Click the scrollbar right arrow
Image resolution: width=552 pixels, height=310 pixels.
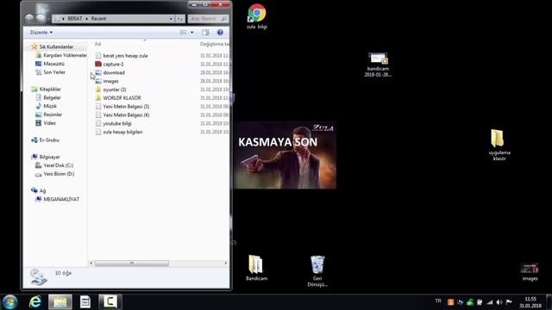[x=226, y=263]
